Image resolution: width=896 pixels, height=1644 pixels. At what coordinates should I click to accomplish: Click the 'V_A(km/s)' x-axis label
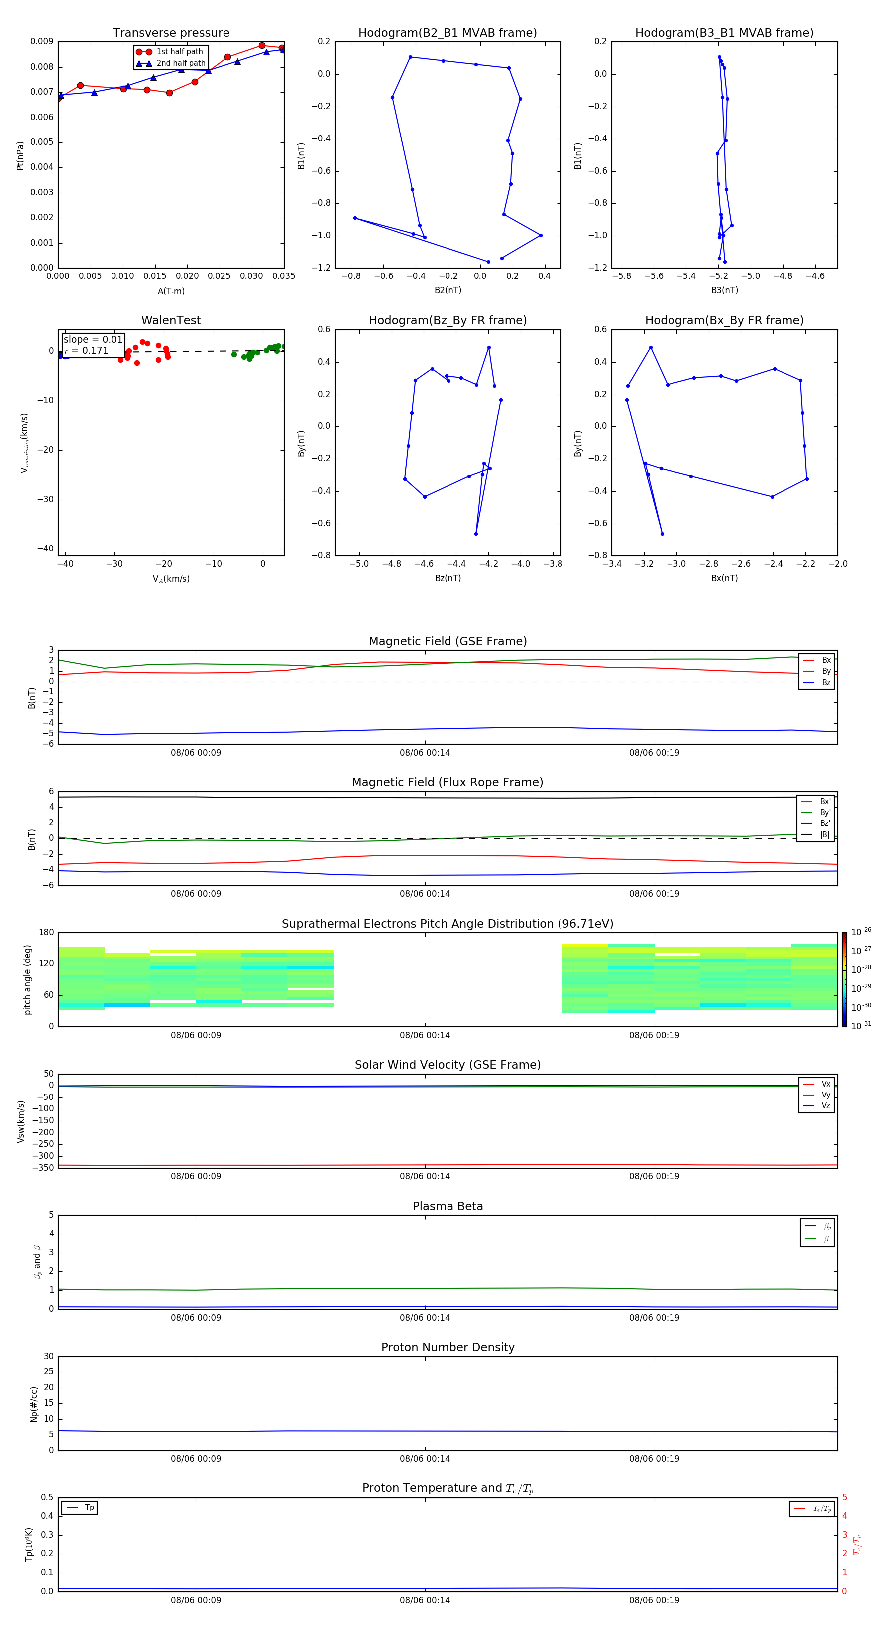point(171,579)
